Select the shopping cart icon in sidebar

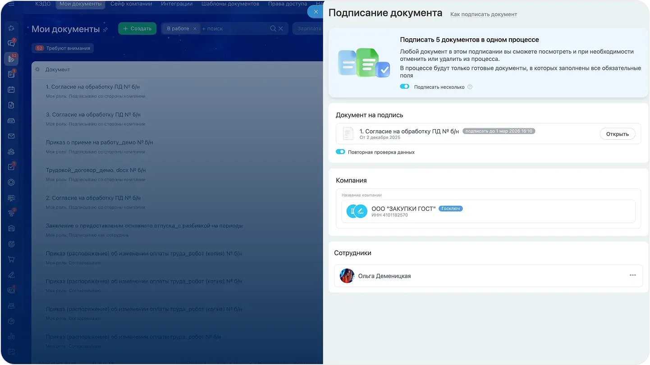[11, 259]
